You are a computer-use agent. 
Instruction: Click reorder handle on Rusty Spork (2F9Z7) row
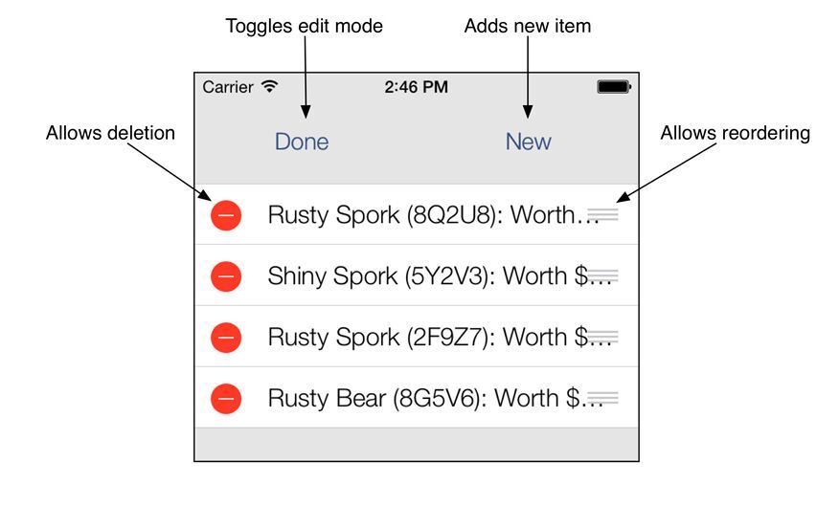pyautogui.click(x=603, y=337)
